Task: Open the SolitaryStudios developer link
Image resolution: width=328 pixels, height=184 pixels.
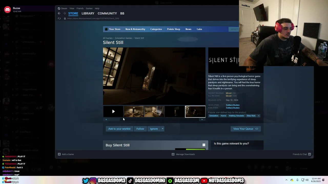Action: [233, 105]
